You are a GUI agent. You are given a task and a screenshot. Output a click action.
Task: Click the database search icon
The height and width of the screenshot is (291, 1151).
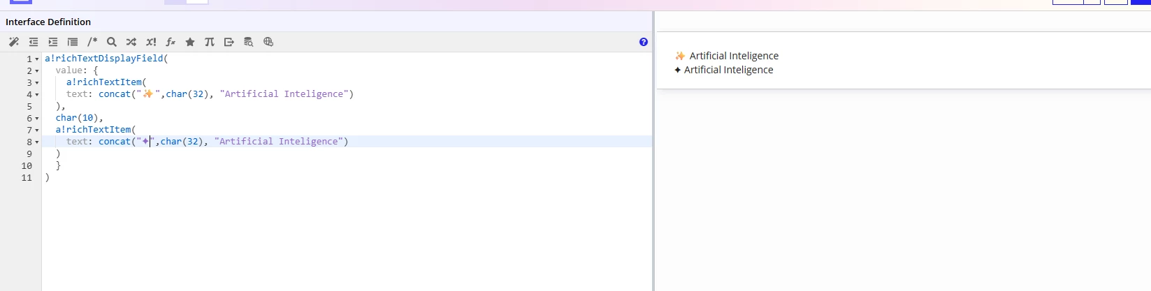pyautogui.click(x=249, y=42)
